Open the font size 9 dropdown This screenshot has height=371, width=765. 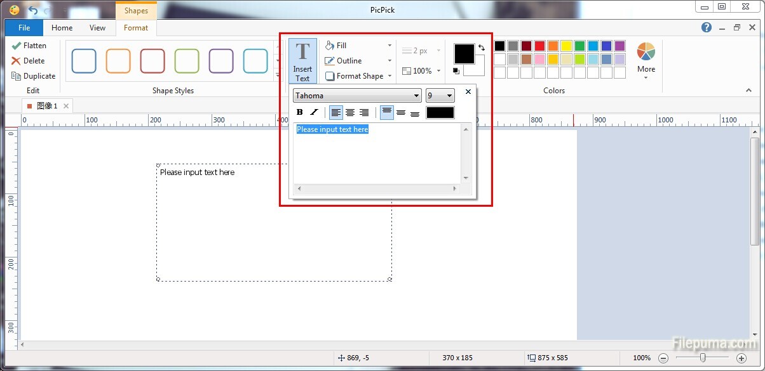click(x=440, y=96)
